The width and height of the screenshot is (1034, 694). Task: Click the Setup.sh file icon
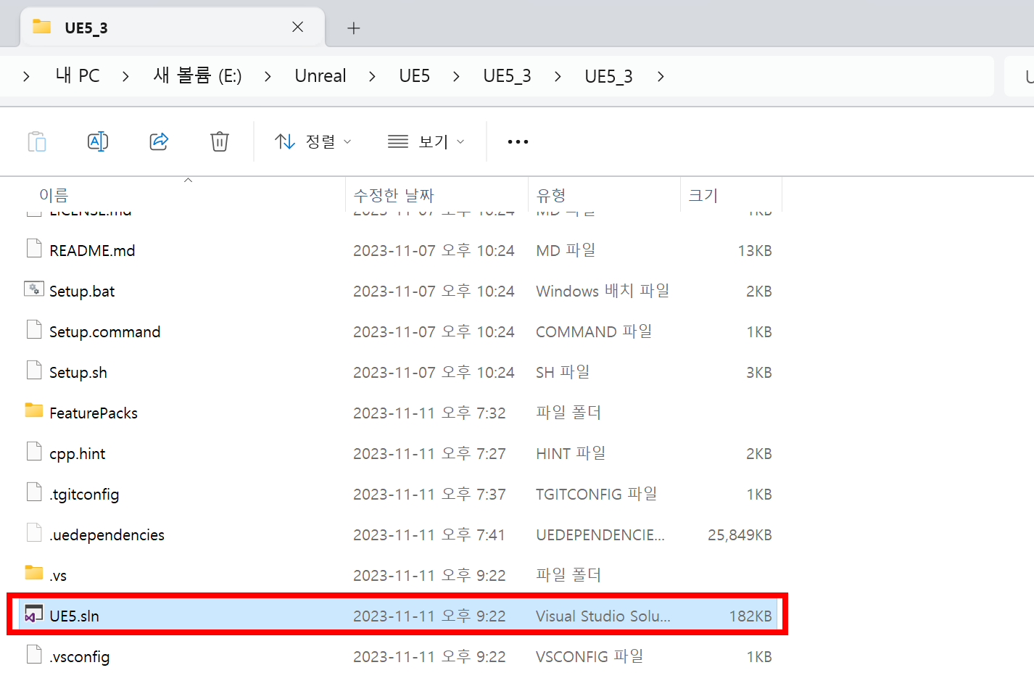(34, 371)
